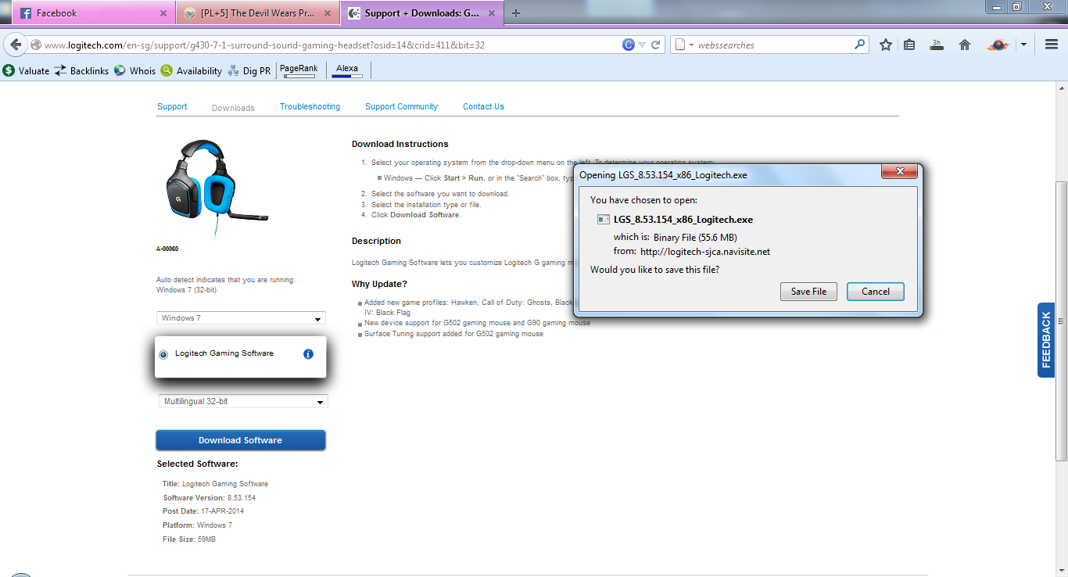The width and height of the screenshot is (1068, 577).
Task: Click the info icon beside Logitech Gaming Software
Action: tap(308, 354)
